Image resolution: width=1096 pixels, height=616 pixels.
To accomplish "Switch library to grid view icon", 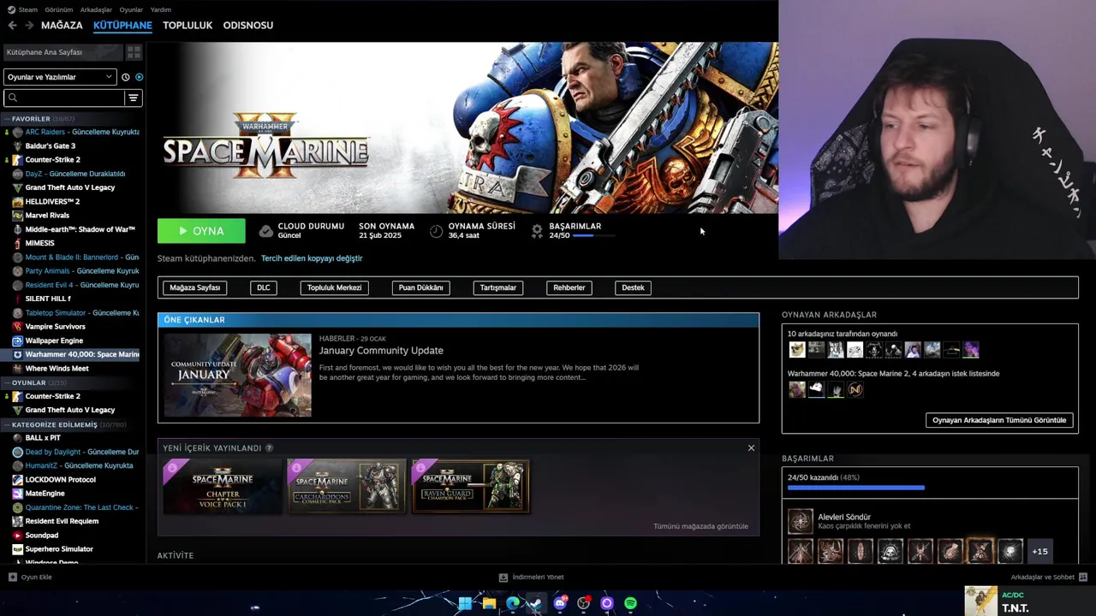I will click(134, 52).
